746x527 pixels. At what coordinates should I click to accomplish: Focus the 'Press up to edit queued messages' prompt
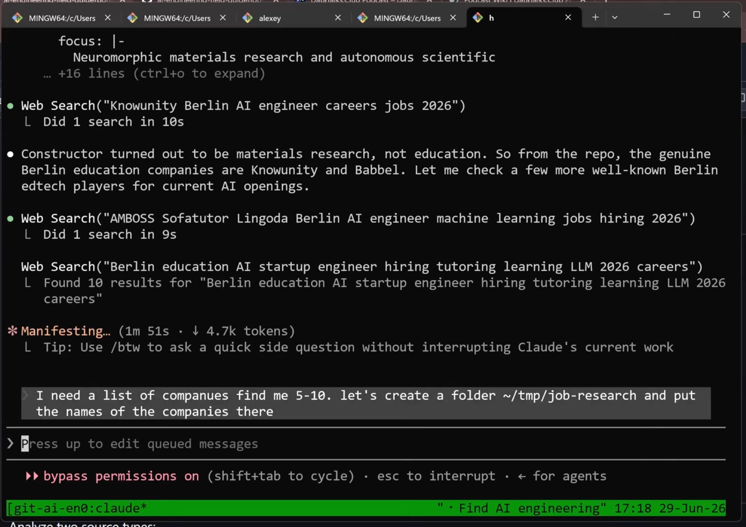[x=140, y=444]
